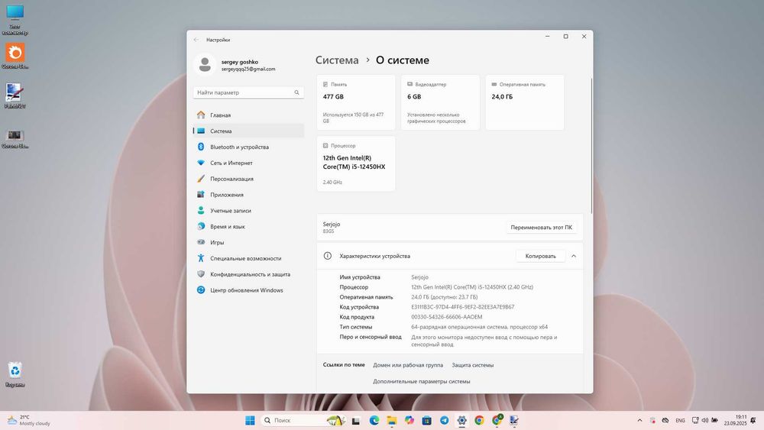Click the network icon in system tray

click(x=695, y=420)
